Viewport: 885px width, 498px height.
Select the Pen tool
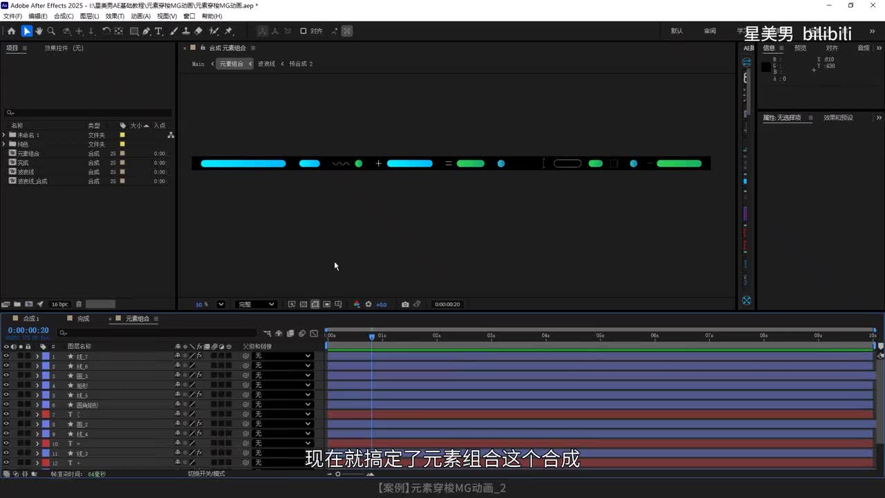click(147, 31)
